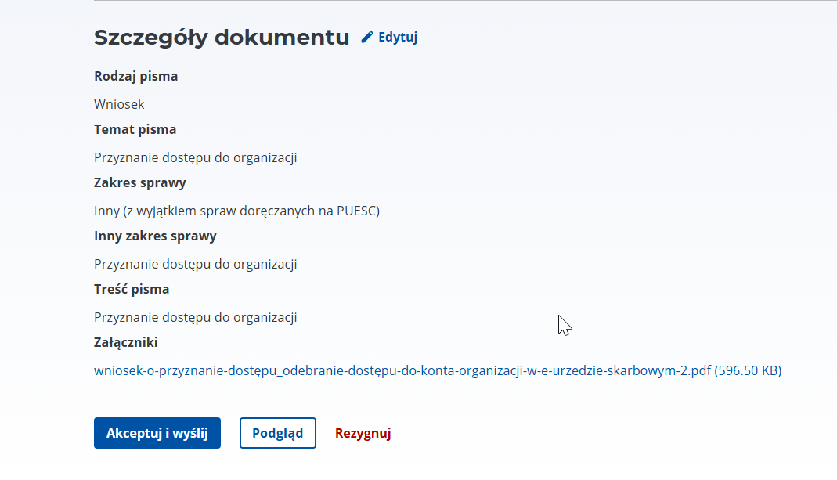Click the Temat pisma label
This screenshot has width=837, height=480.
pos(135,129)
